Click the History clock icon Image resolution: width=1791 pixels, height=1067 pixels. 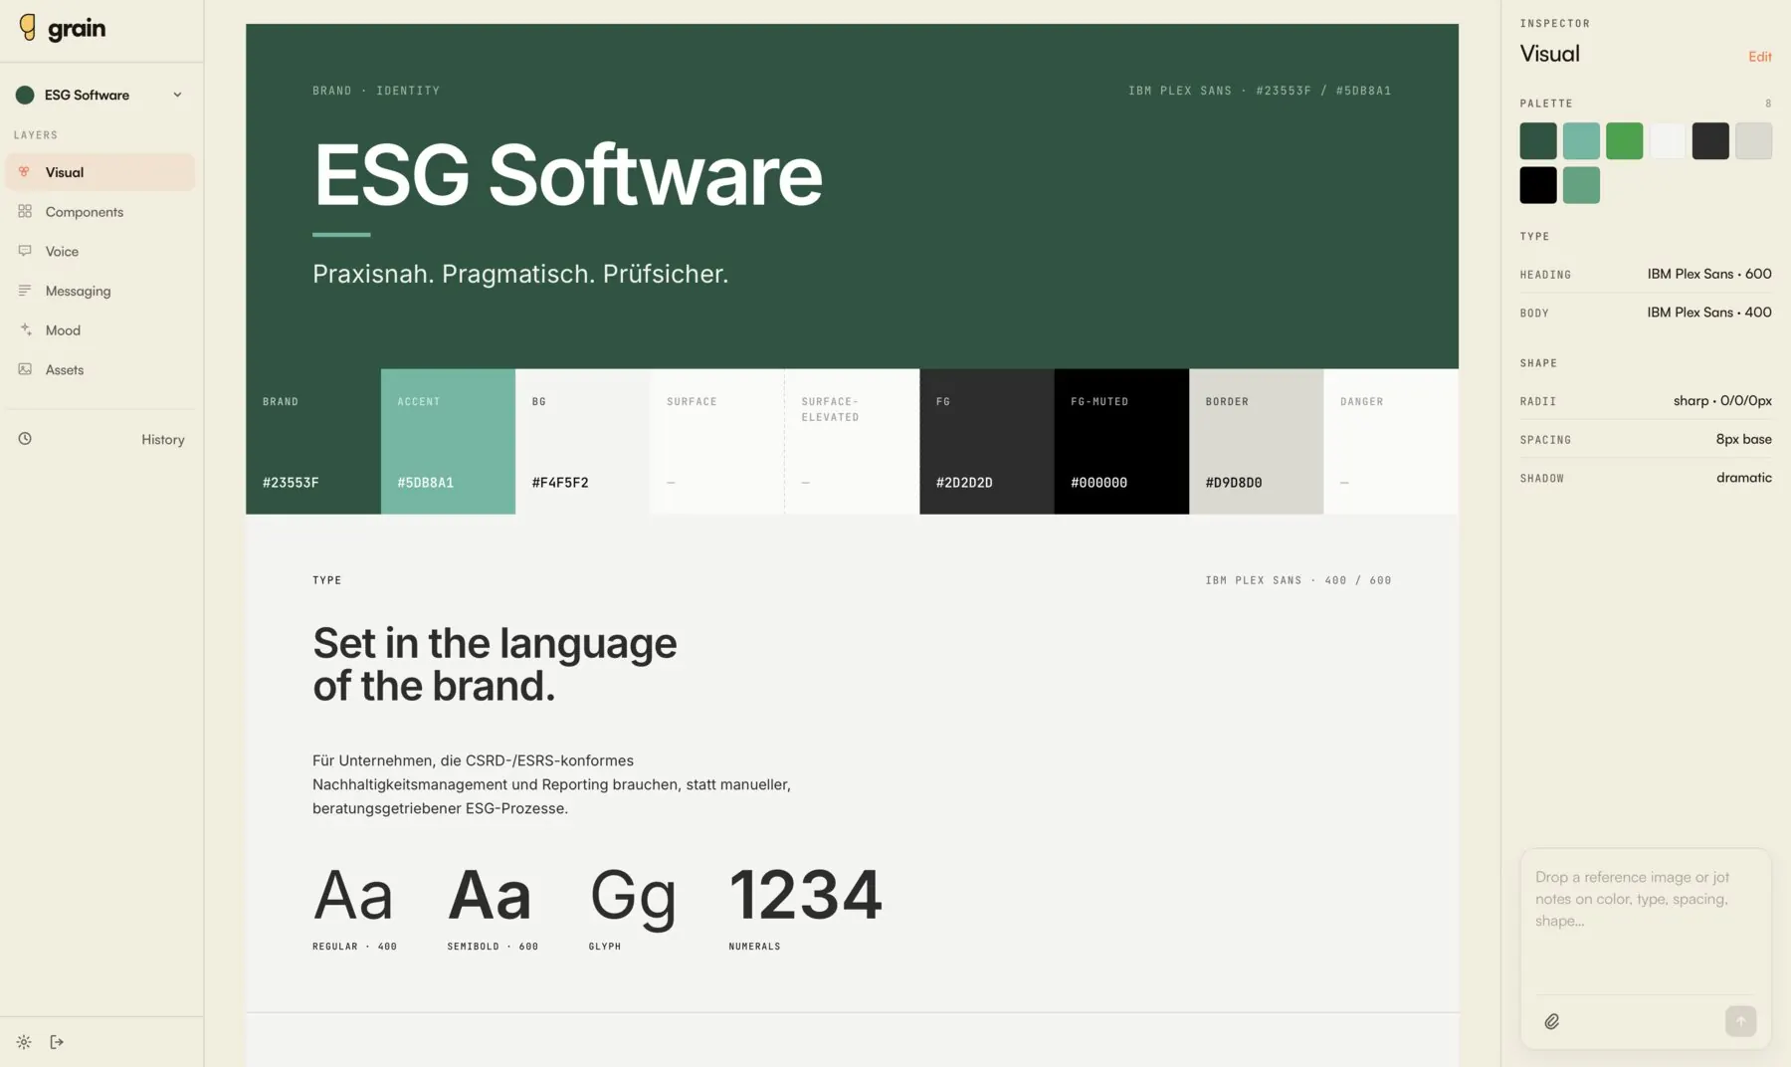tap(25, 439)
